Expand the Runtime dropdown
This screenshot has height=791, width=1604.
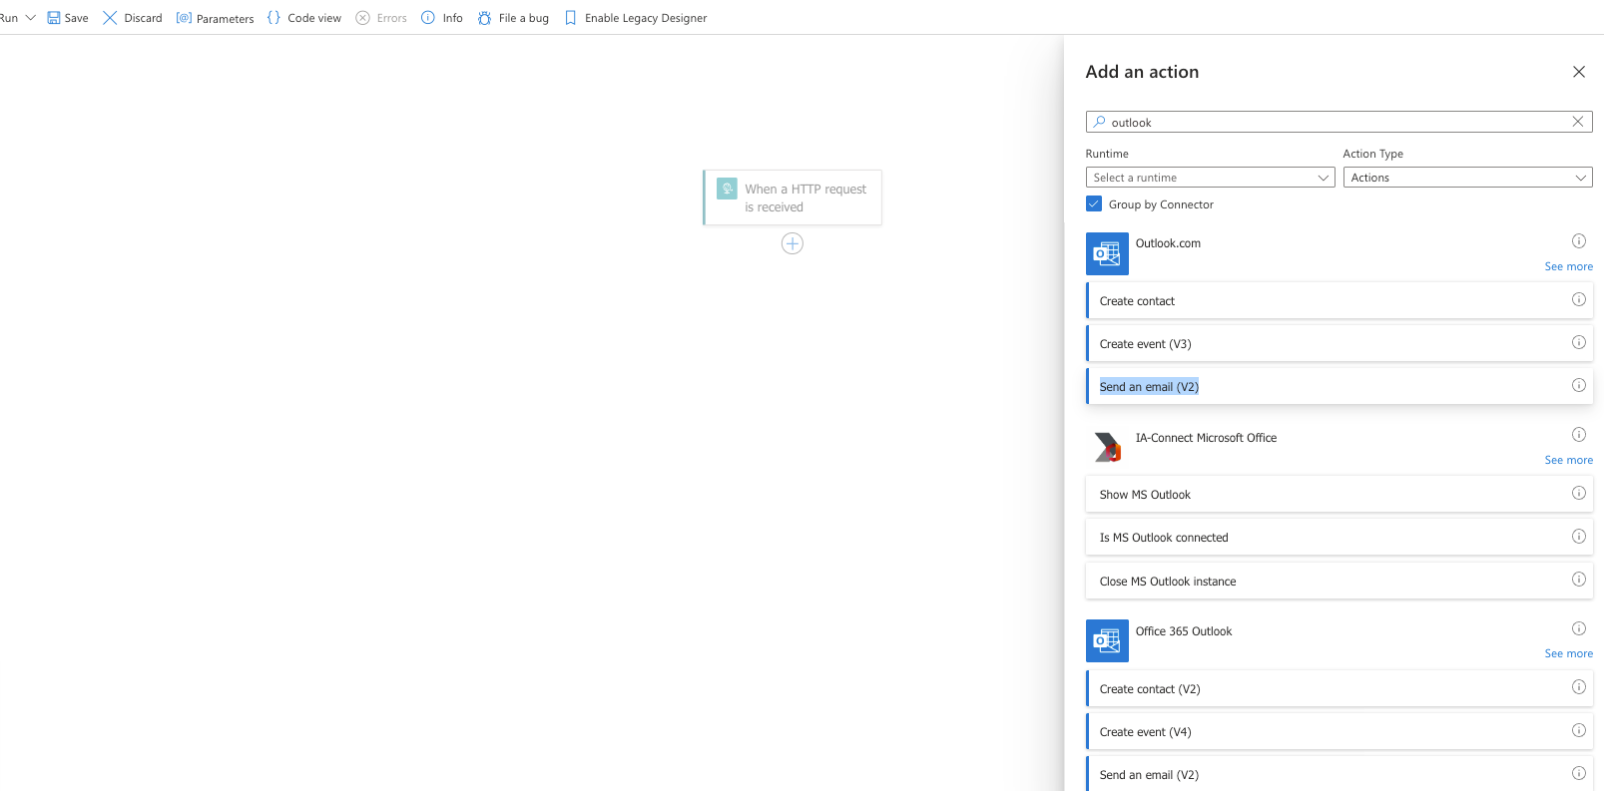click(1210, 178)
